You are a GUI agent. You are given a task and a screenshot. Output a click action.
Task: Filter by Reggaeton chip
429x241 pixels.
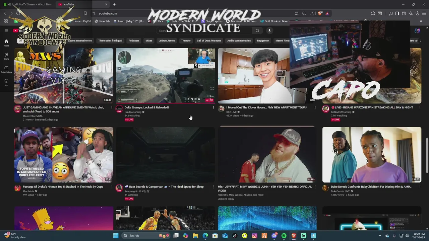tap(263, 41)
